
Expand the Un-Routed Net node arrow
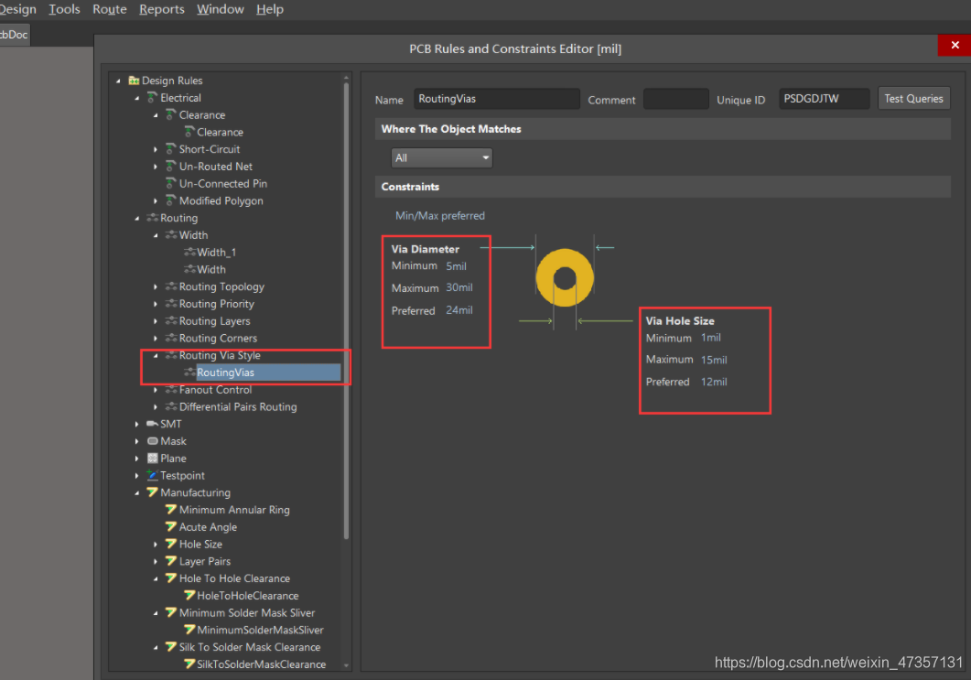point(156,167)
